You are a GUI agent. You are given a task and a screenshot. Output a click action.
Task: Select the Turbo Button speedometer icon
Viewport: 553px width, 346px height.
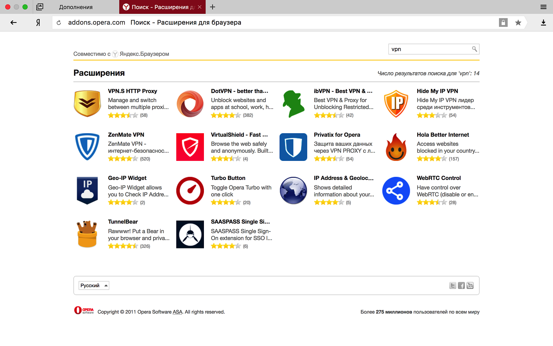pos(190,191)
